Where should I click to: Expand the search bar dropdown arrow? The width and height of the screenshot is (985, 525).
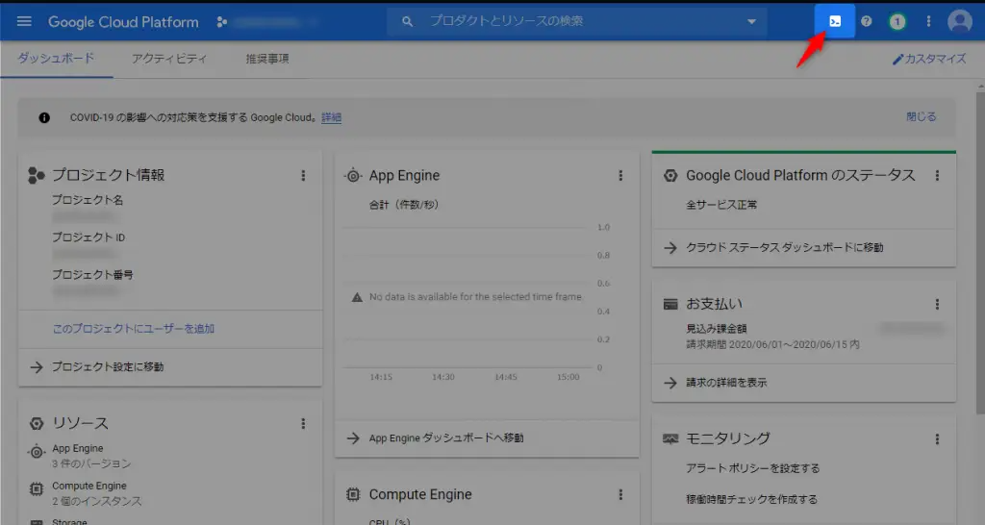[751, 21]
